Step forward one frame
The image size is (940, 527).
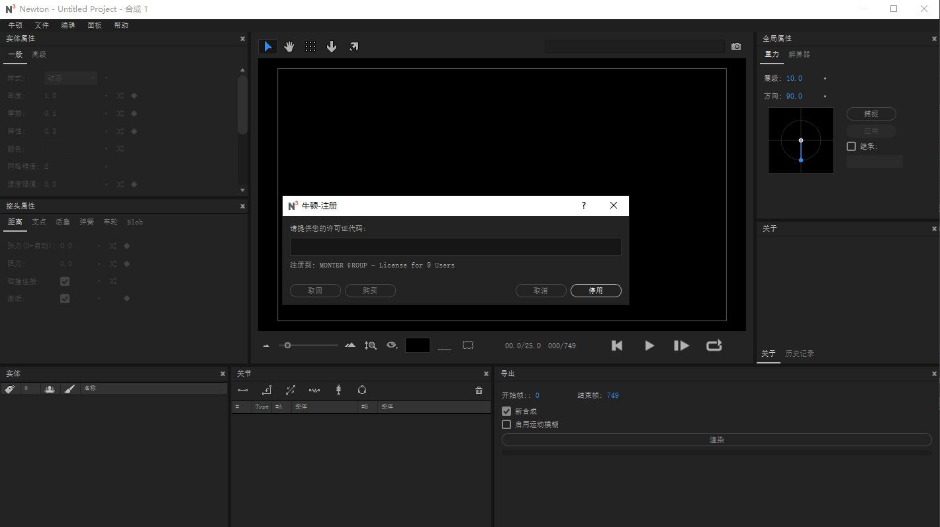(x=681, y=346)
